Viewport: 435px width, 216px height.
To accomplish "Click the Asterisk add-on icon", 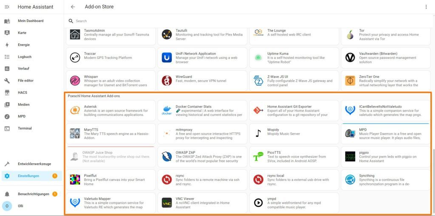I will tap(75, 110).
